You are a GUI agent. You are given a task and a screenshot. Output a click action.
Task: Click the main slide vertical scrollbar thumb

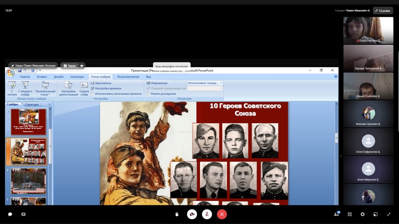coord(336,138)
